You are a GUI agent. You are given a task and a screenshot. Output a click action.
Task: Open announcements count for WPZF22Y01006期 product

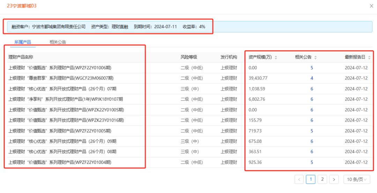[x=312, y=68]
